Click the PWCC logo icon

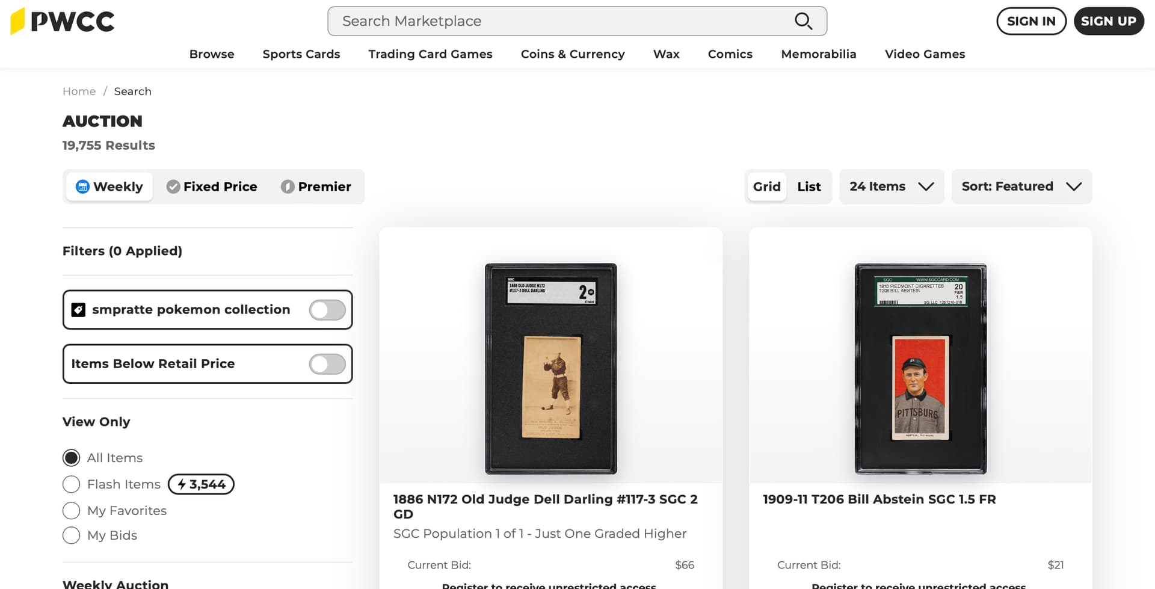pyautogui.click(x=18, y=21)
